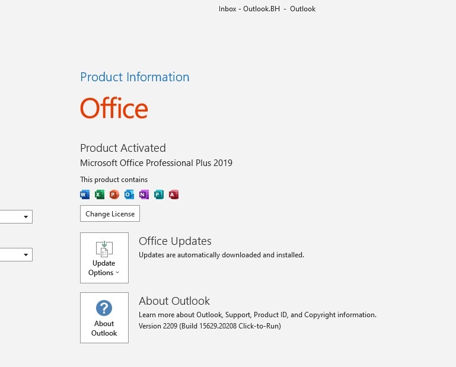Open the lower partially visible dropdown arrow

[x=25, y=255]
